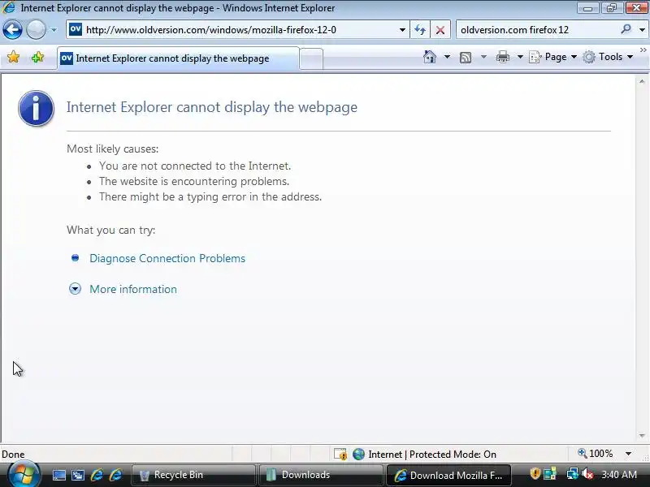Click the Show Desktop quick launch icon
This screenshot has width=650, height=487.
point(58,475)
